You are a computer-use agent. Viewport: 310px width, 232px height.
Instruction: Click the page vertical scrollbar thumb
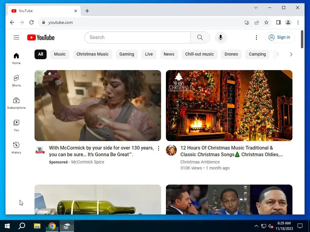(x=302, y=39)
